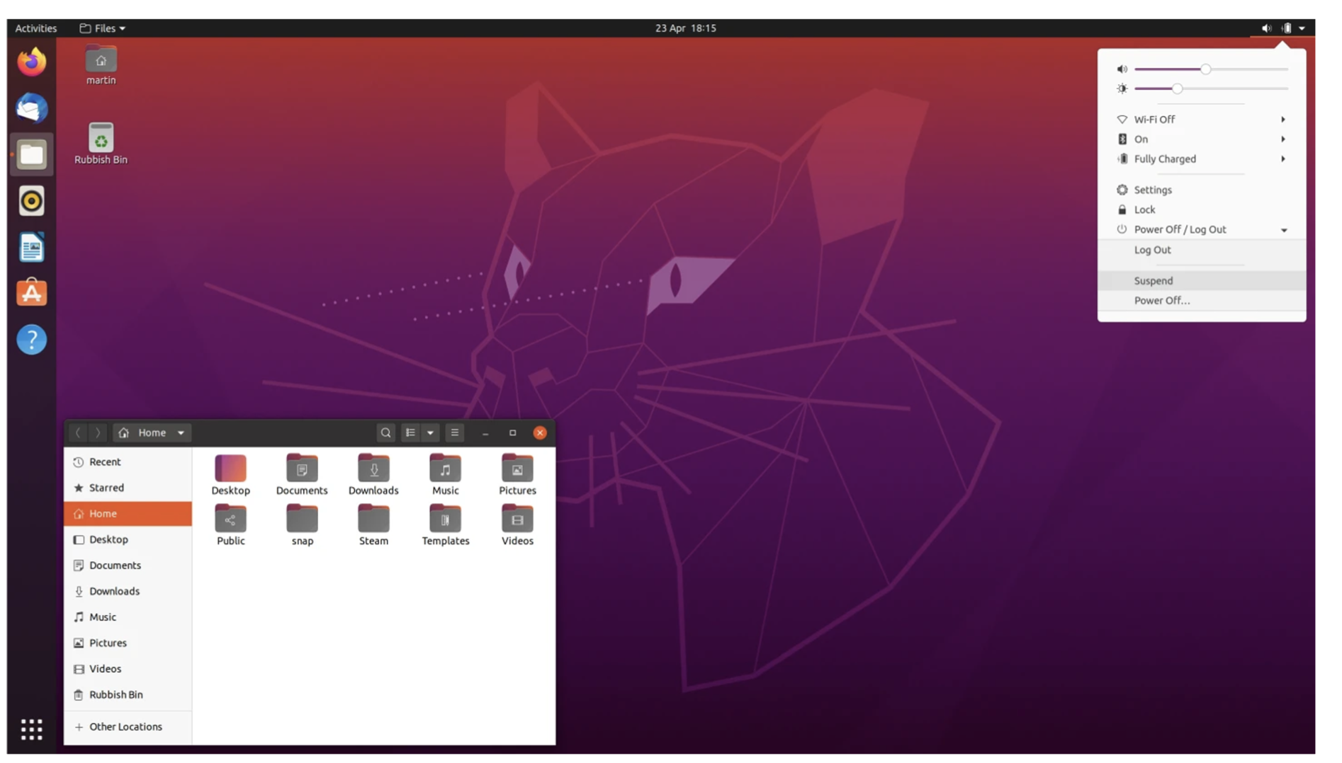Choose Lock in the system menu
The image size is (1342, 763).
1202,210
